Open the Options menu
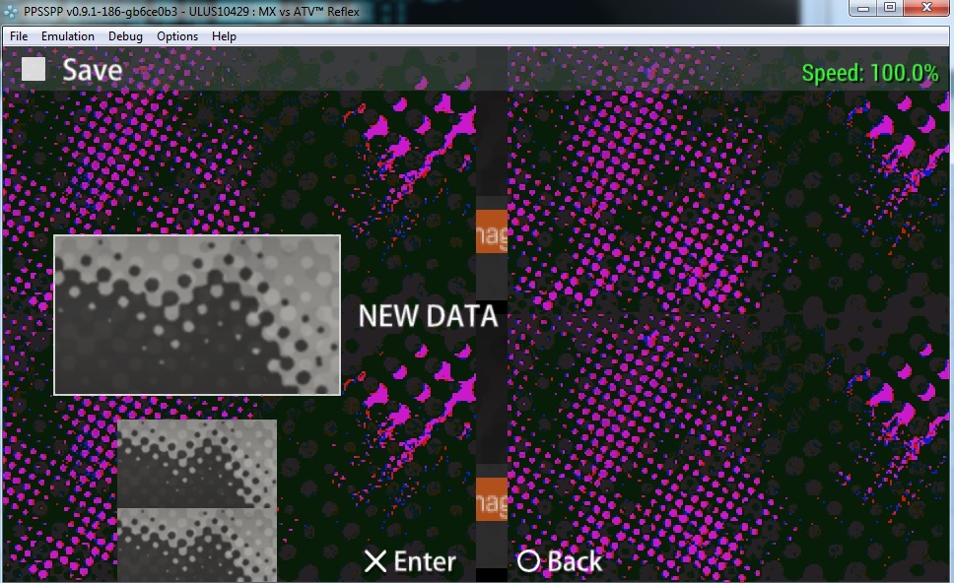This screenshot has width=954, height=583. coord(177,36)
